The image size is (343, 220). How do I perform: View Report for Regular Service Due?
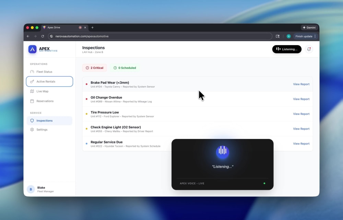coord(301,144)
